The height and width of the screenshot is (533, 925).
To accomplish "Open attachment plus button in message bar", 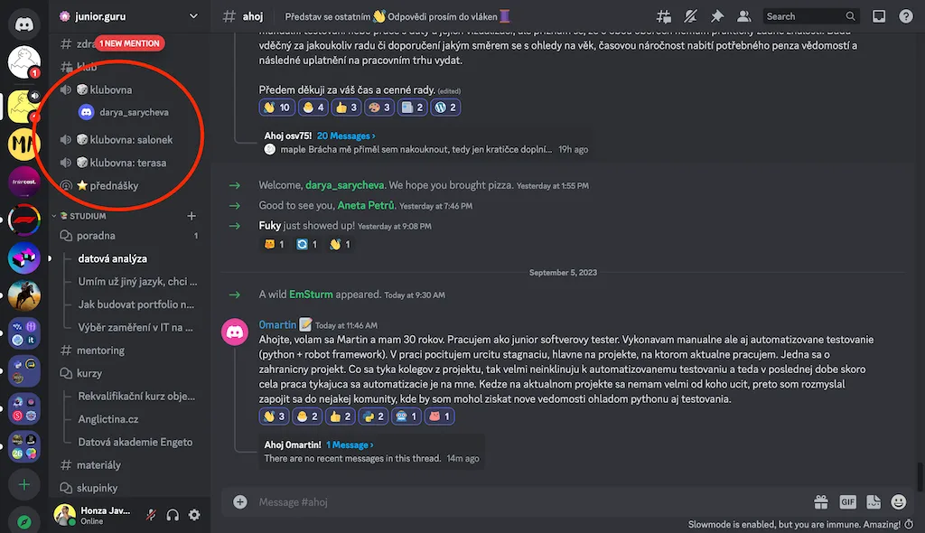I will pos(240,502).
